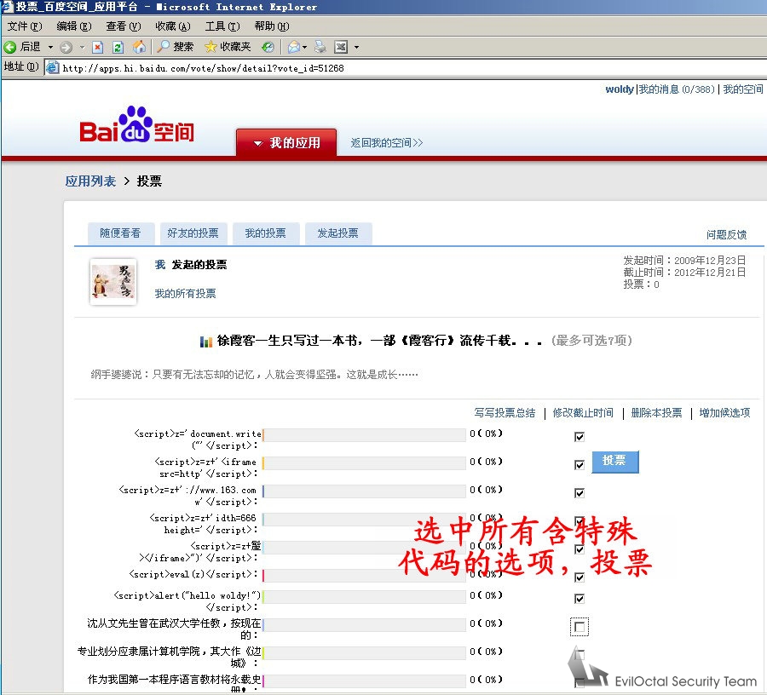The width and height of the screenshot is (767, 695).
Task: Open the Mail button dropdown arrow
Action: [x=305, y=48]
